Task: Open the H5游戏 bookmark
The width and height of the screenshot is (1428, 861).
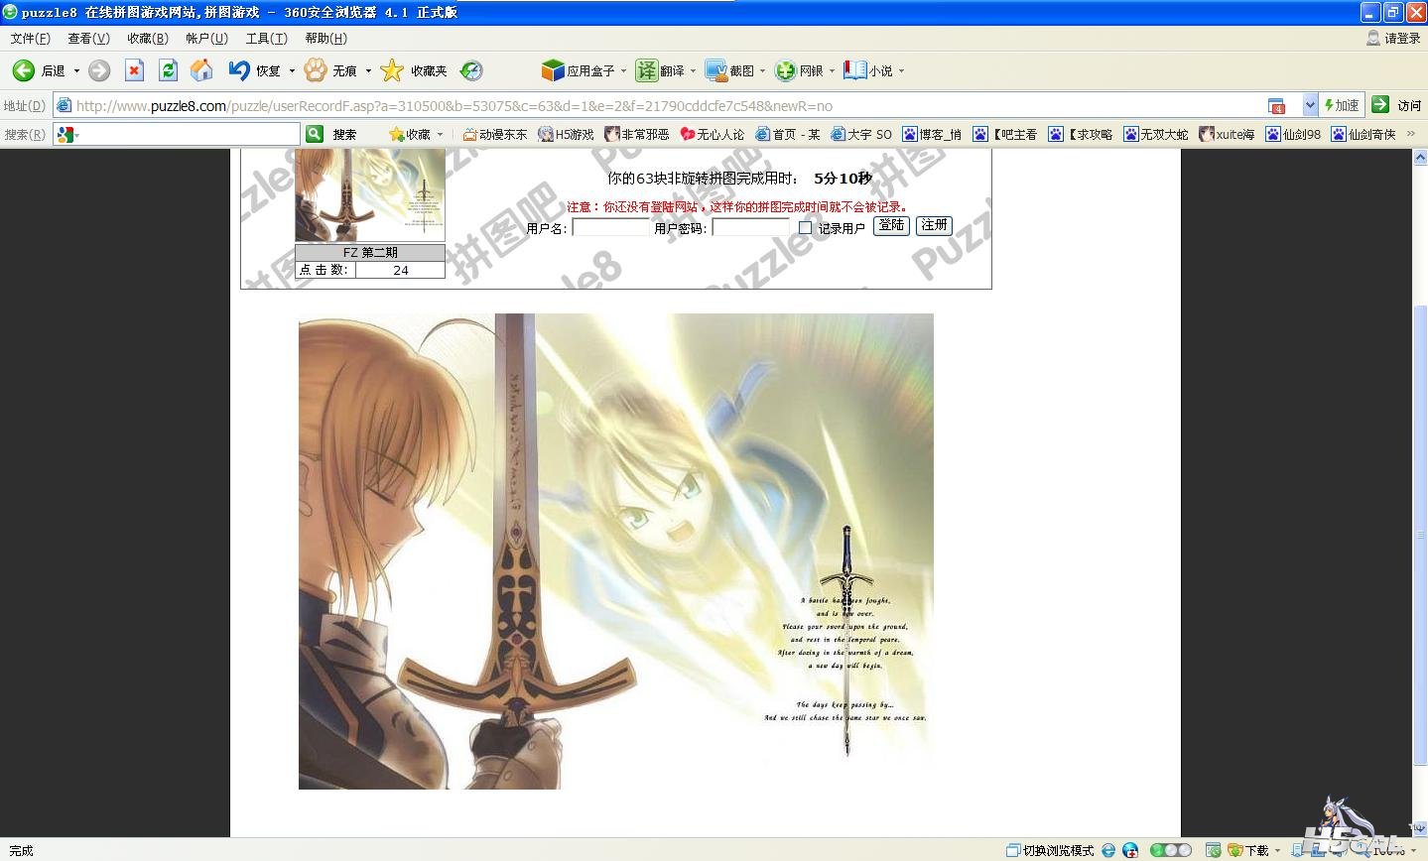Action: [566, 134]
